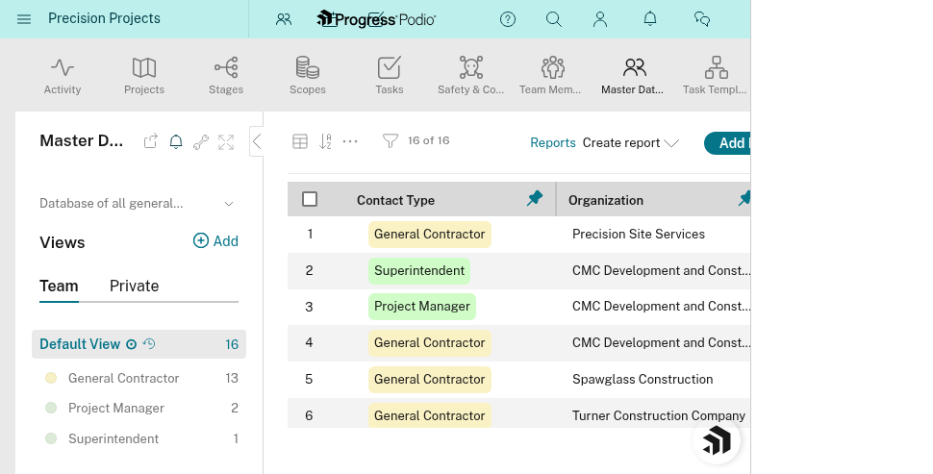Viewport: 933px width, 474px height.
Task: Sort by Organization column header
Action: [x=606, y=200]
